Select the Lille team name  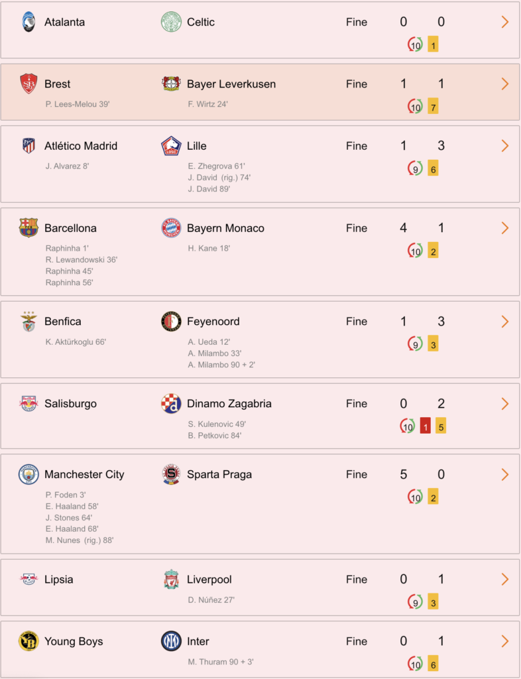[x=197, y=146]
